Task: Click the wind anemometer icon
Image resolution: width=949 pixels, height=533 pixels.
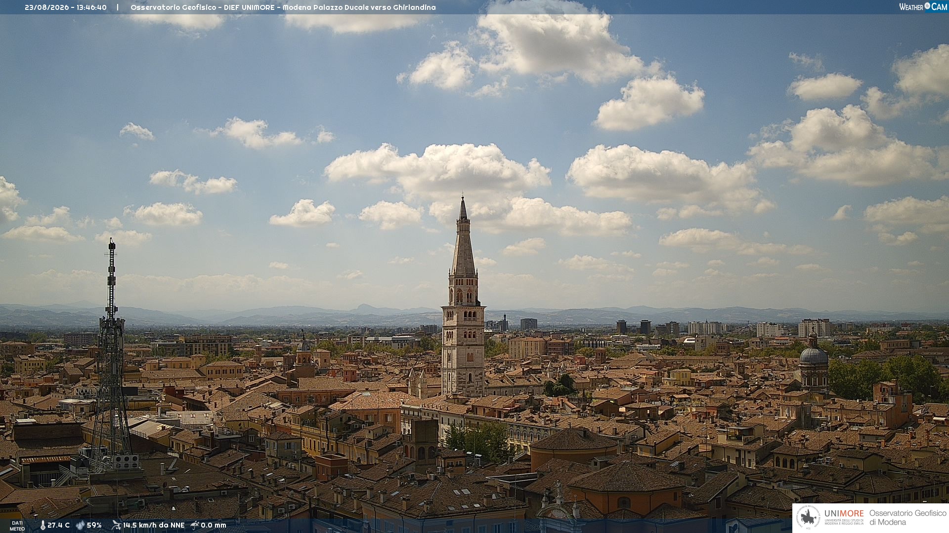Action: (116, 525)
